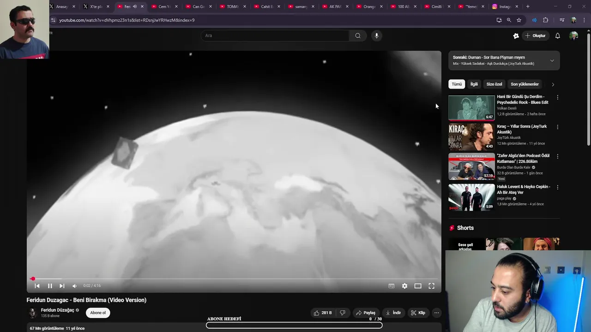Screen dimensions: 591x332
Task: Select the Son yüklenenler filter chip
Action: tap(525, 84)
